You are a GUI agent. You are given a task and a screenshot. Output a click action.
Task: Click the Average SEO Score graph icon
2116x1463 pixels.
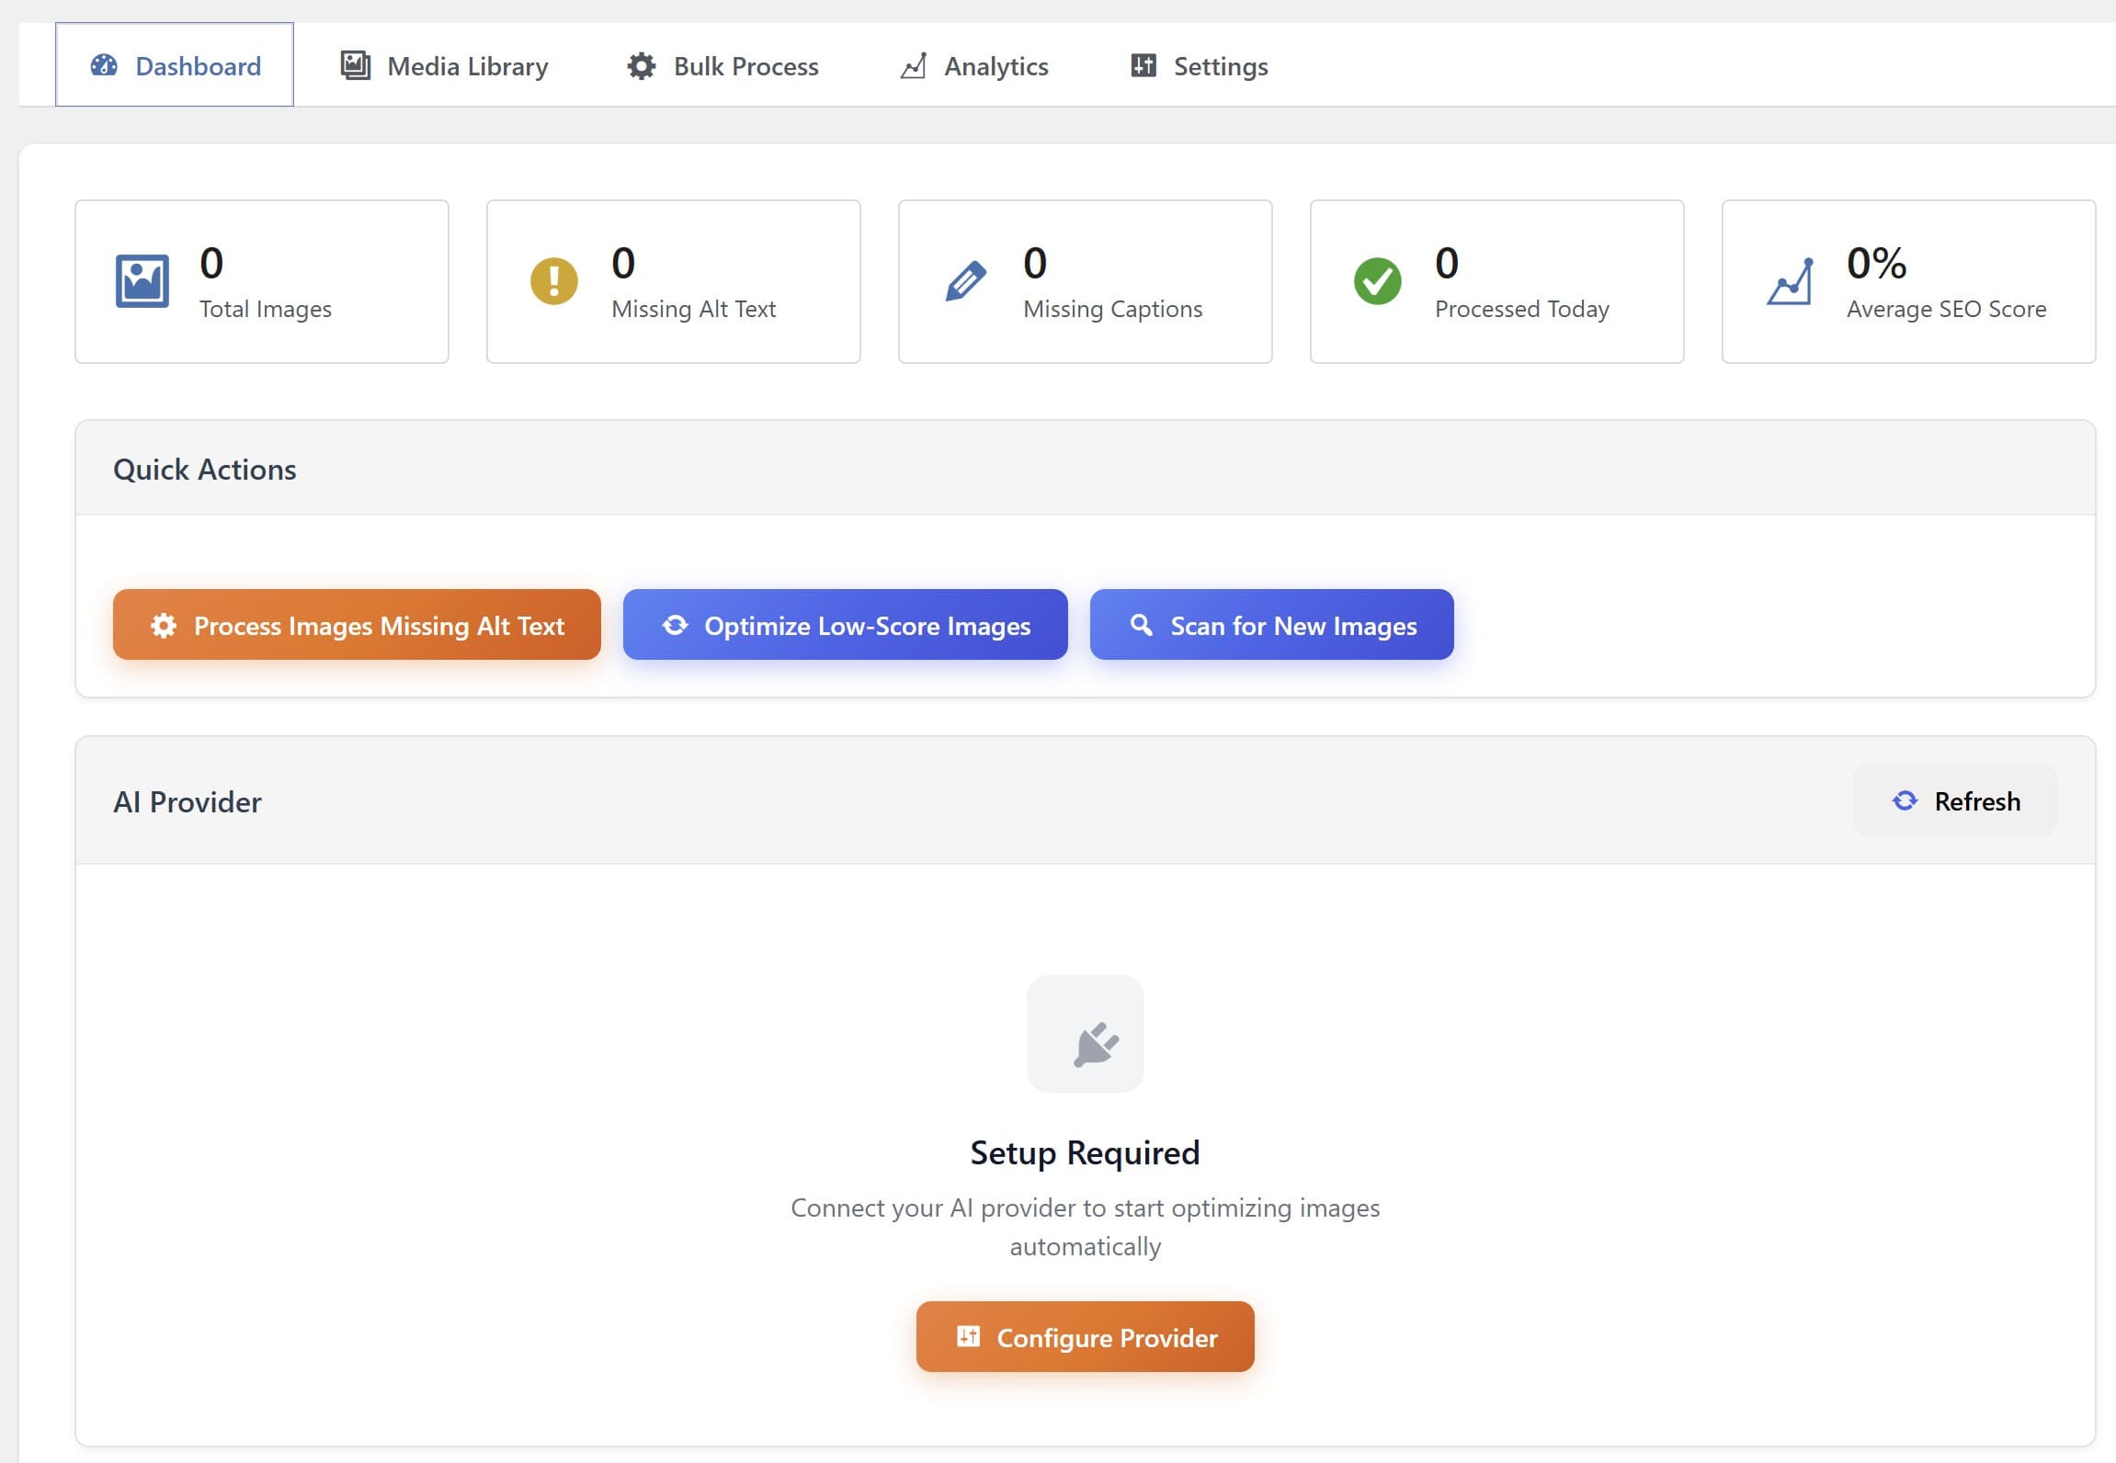click(1790, 281)
